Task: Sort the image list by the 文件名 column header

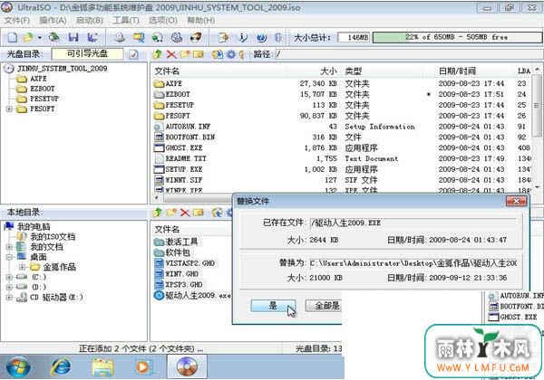Action: [x=219, y=71]
